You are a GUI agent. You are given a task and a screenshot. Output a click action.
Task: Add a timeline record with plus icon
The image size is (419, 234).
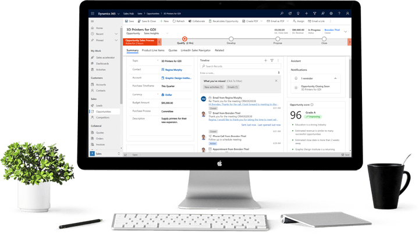click(x=265, y=60)
